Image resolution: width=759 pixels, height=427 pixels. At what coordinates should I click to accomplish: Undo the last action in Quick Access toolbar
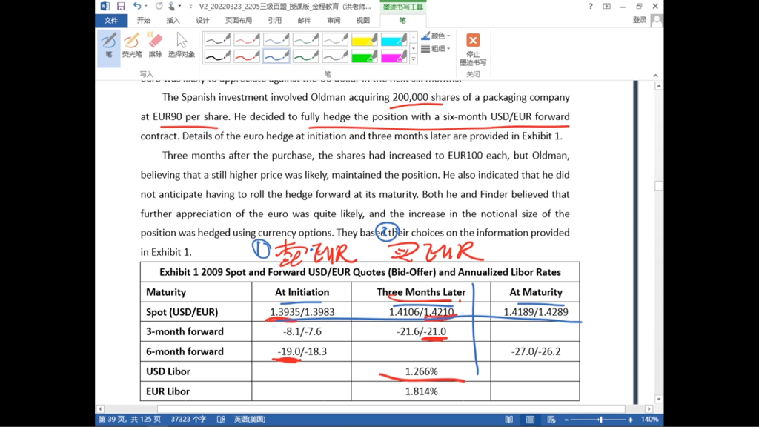coord(137,7)
